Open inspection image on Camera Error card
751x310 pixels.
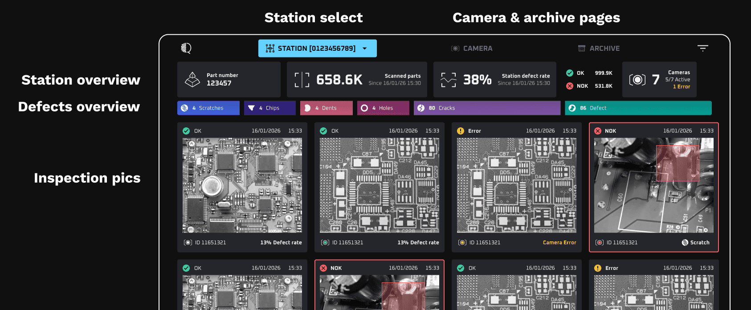point(517,185)
